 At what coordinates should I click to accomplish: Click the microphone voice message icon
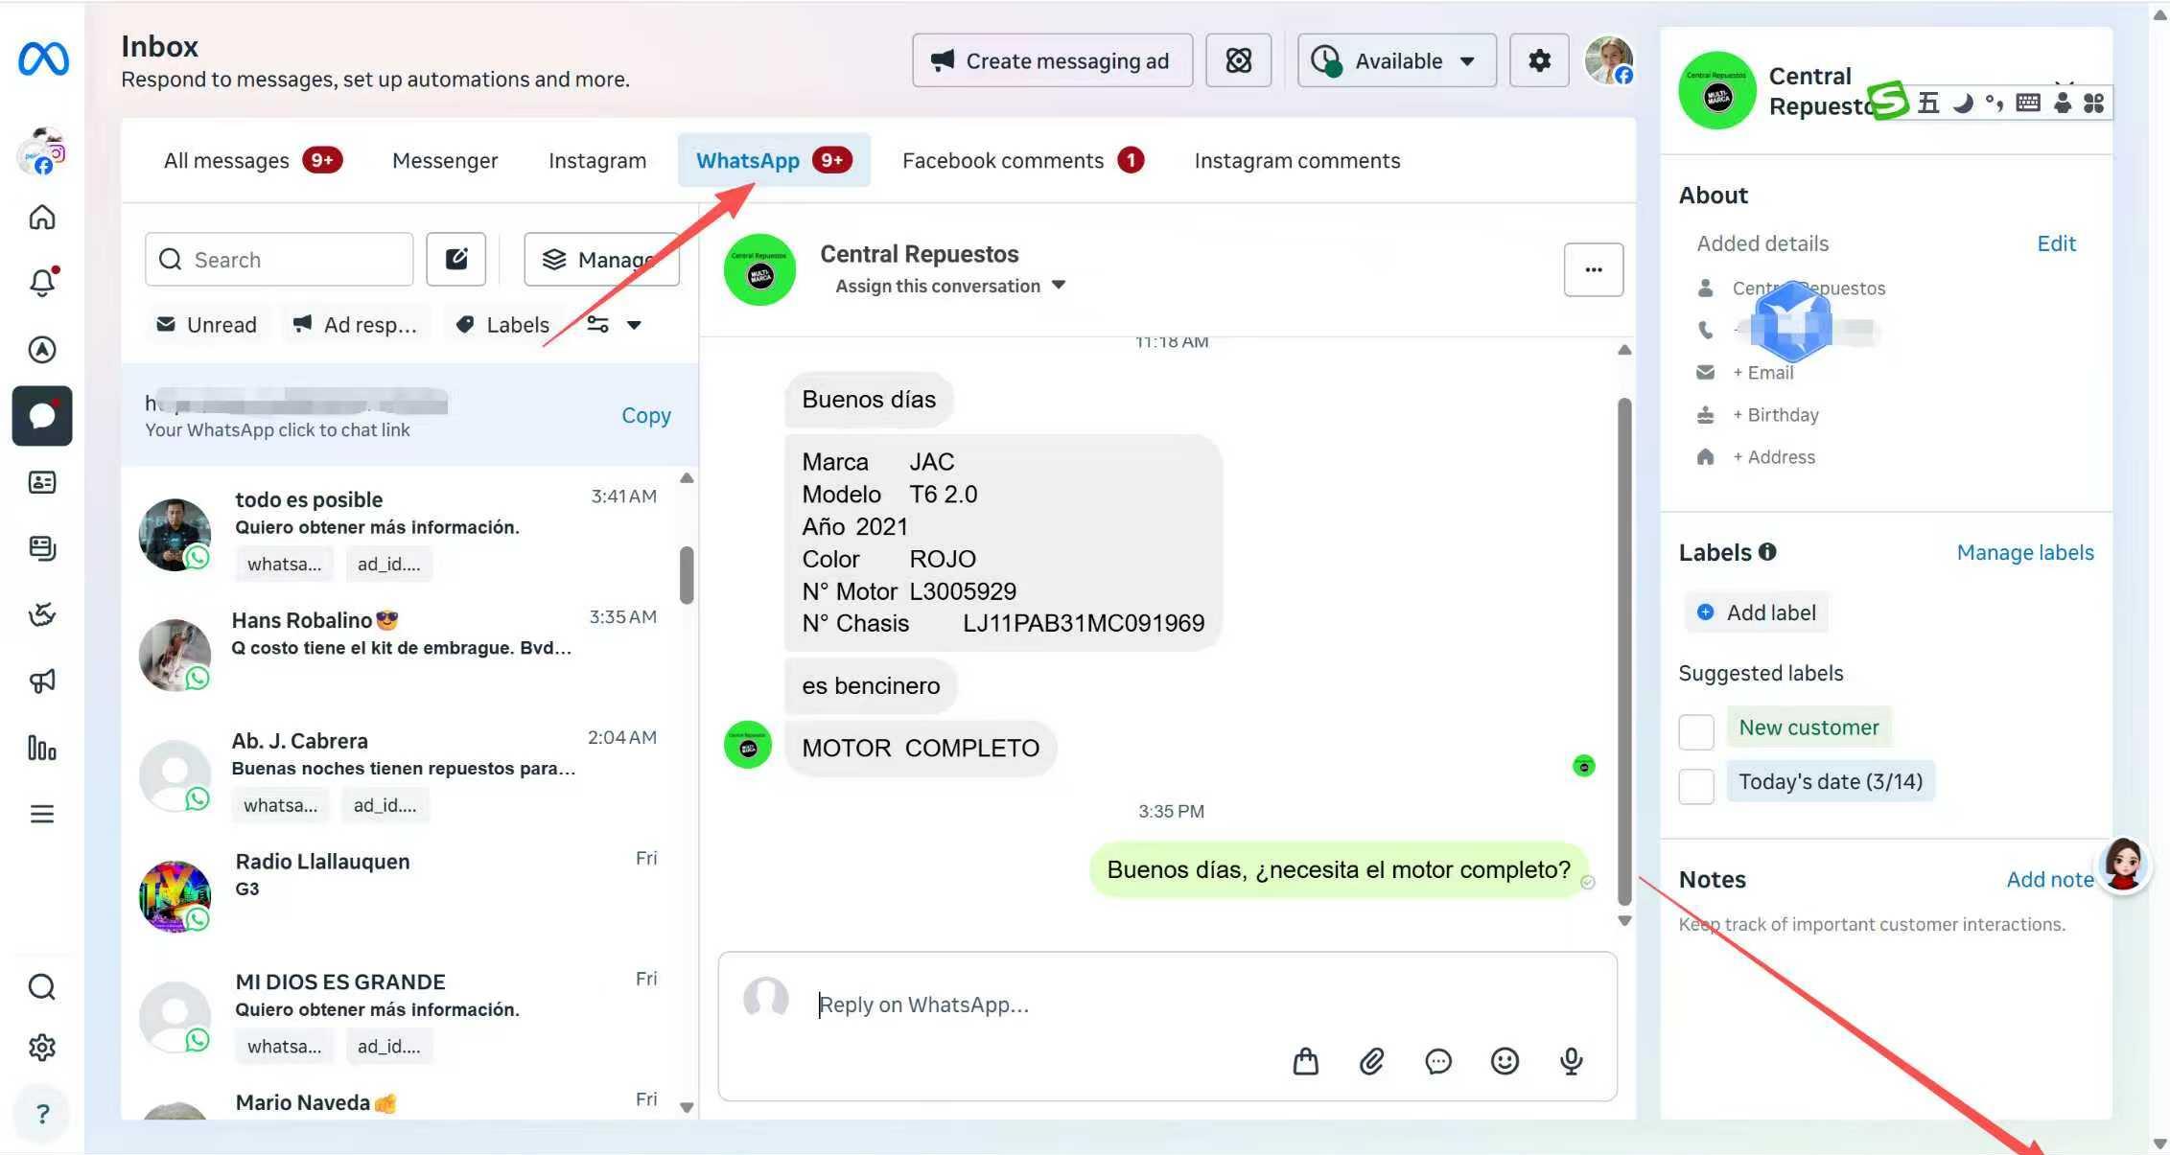pyautogui.click(x=1571, y=1061)
